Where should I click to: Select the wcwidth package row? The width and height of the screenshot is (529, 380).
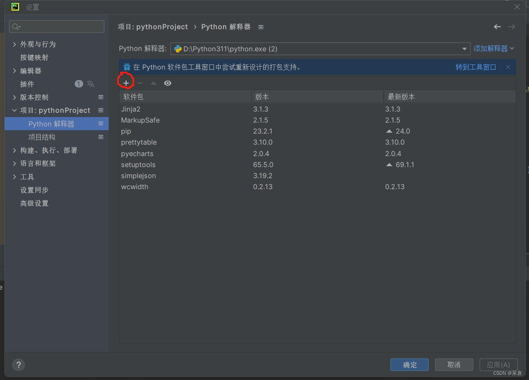[x=318, y=187]
